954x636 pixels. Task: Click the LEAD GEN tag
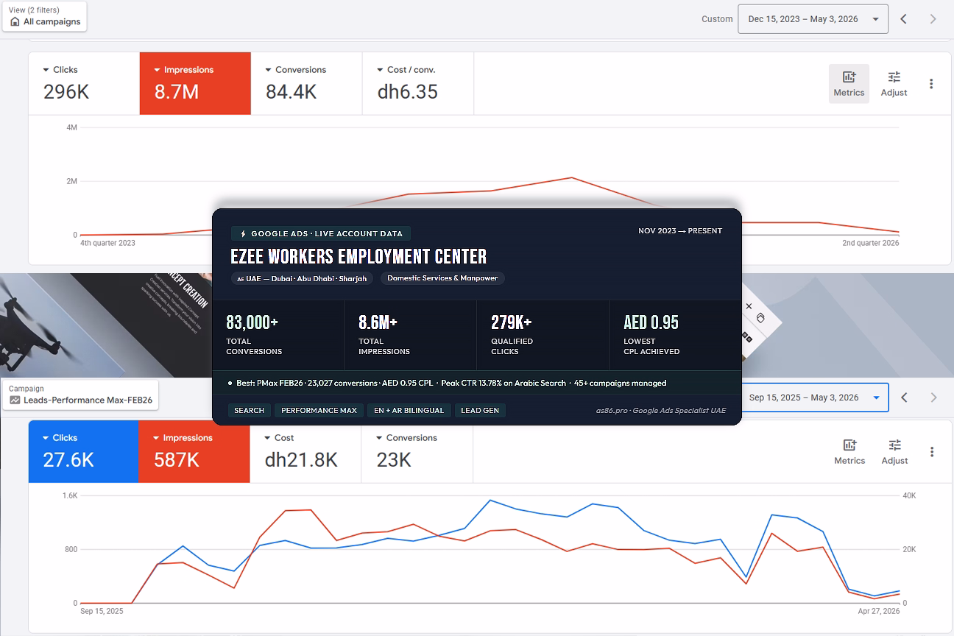[x=480, y=410]
